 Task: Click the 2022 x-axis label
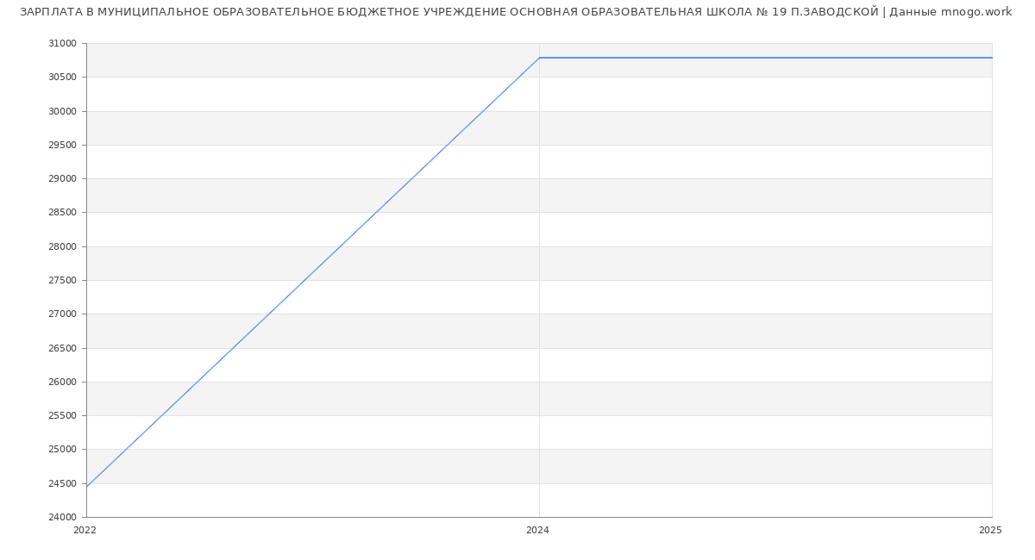click(x=85, y=531)
